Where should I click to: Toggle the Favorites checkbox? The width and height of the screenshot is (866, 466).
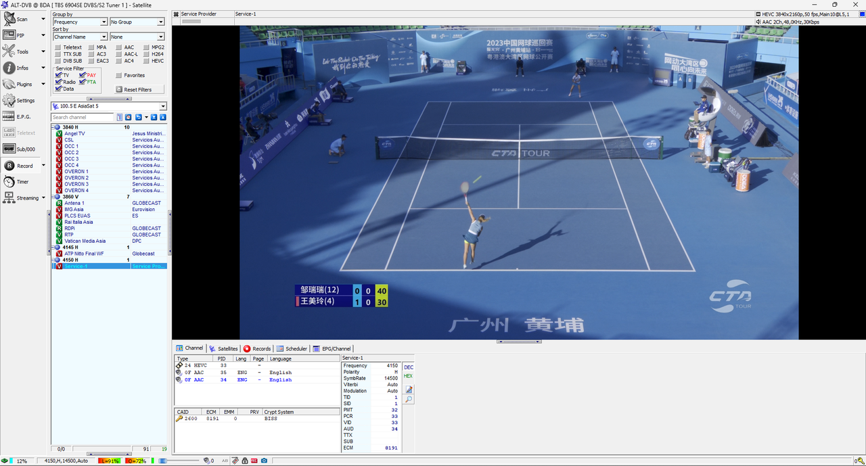pos(118,75)
